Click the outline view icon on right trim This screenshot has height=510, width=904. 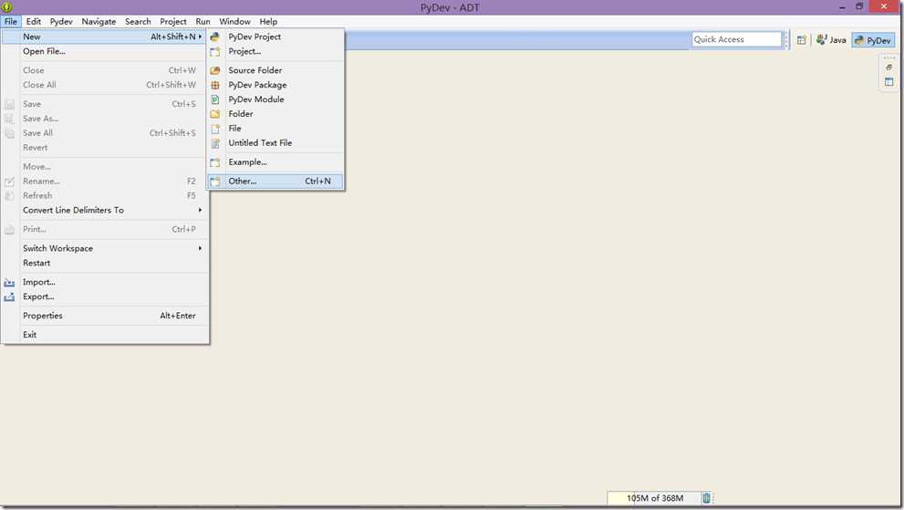point(889,82)
